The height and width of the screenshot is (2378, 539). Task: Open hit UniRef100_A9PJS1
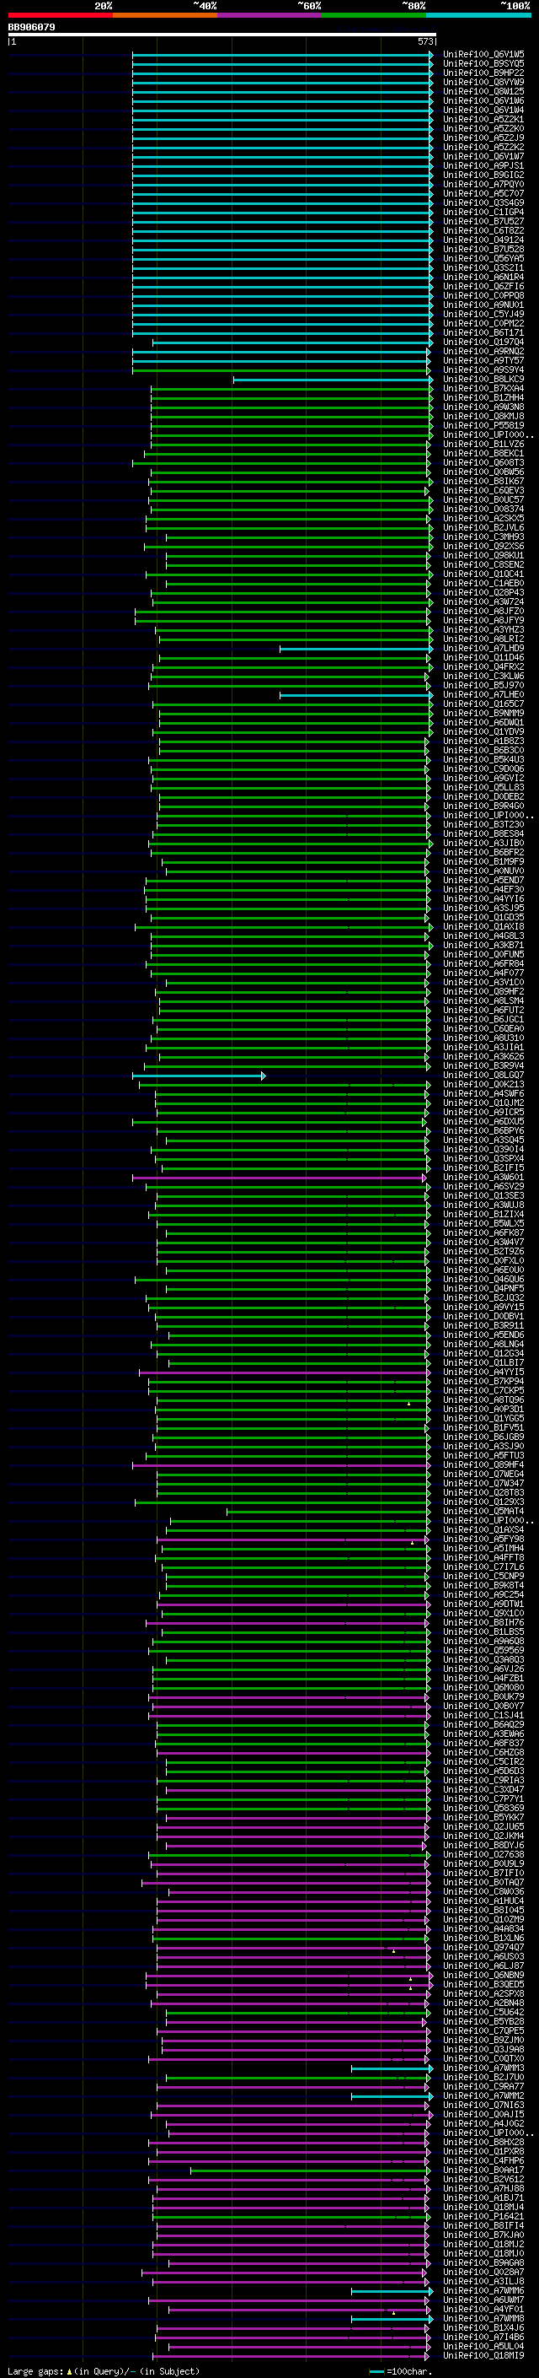pos(483,166)
